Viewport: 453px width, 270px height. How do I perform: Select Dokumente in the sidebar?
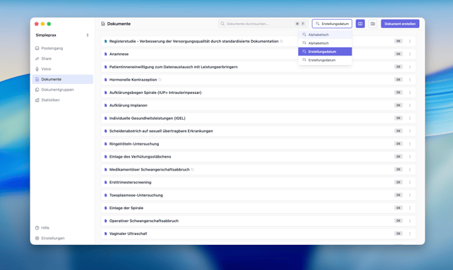pyautogui.click(x=63, y=79)
